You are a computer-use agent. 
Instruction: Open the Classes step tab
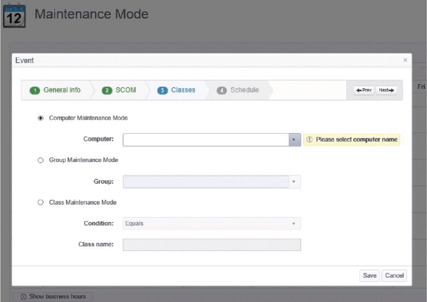[x=177, y=90]
